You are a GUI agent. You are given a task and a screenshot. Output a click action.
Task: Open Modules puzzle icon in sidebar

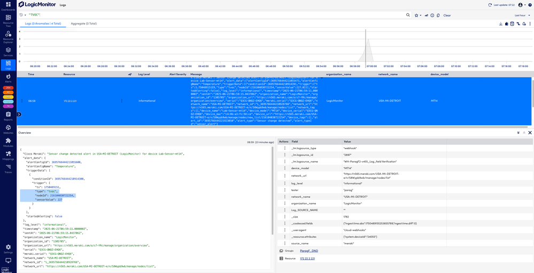tap(8, 142)
